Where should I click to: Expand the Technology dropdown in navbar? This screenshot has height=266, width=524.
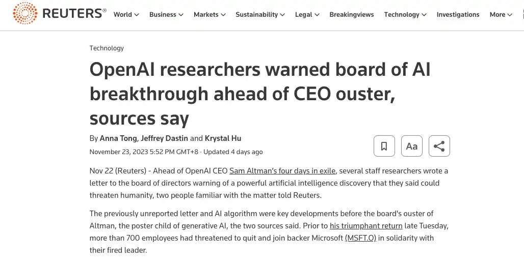pos(405,15)
